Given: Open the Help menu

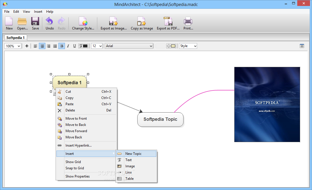Looking at the screenshot, I should (50, 12).
